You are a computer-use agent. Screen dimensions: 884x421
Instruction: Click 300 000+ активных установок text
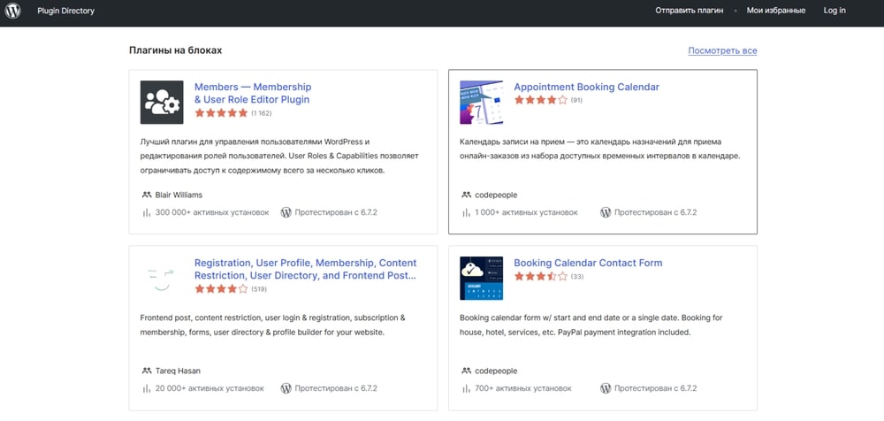coord(212,213)
